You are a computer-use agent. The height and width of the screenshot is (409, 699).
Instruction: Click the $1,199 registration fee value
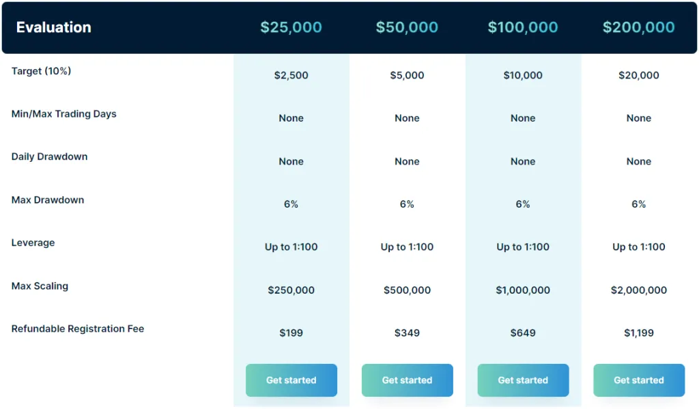tap(639, 333)
